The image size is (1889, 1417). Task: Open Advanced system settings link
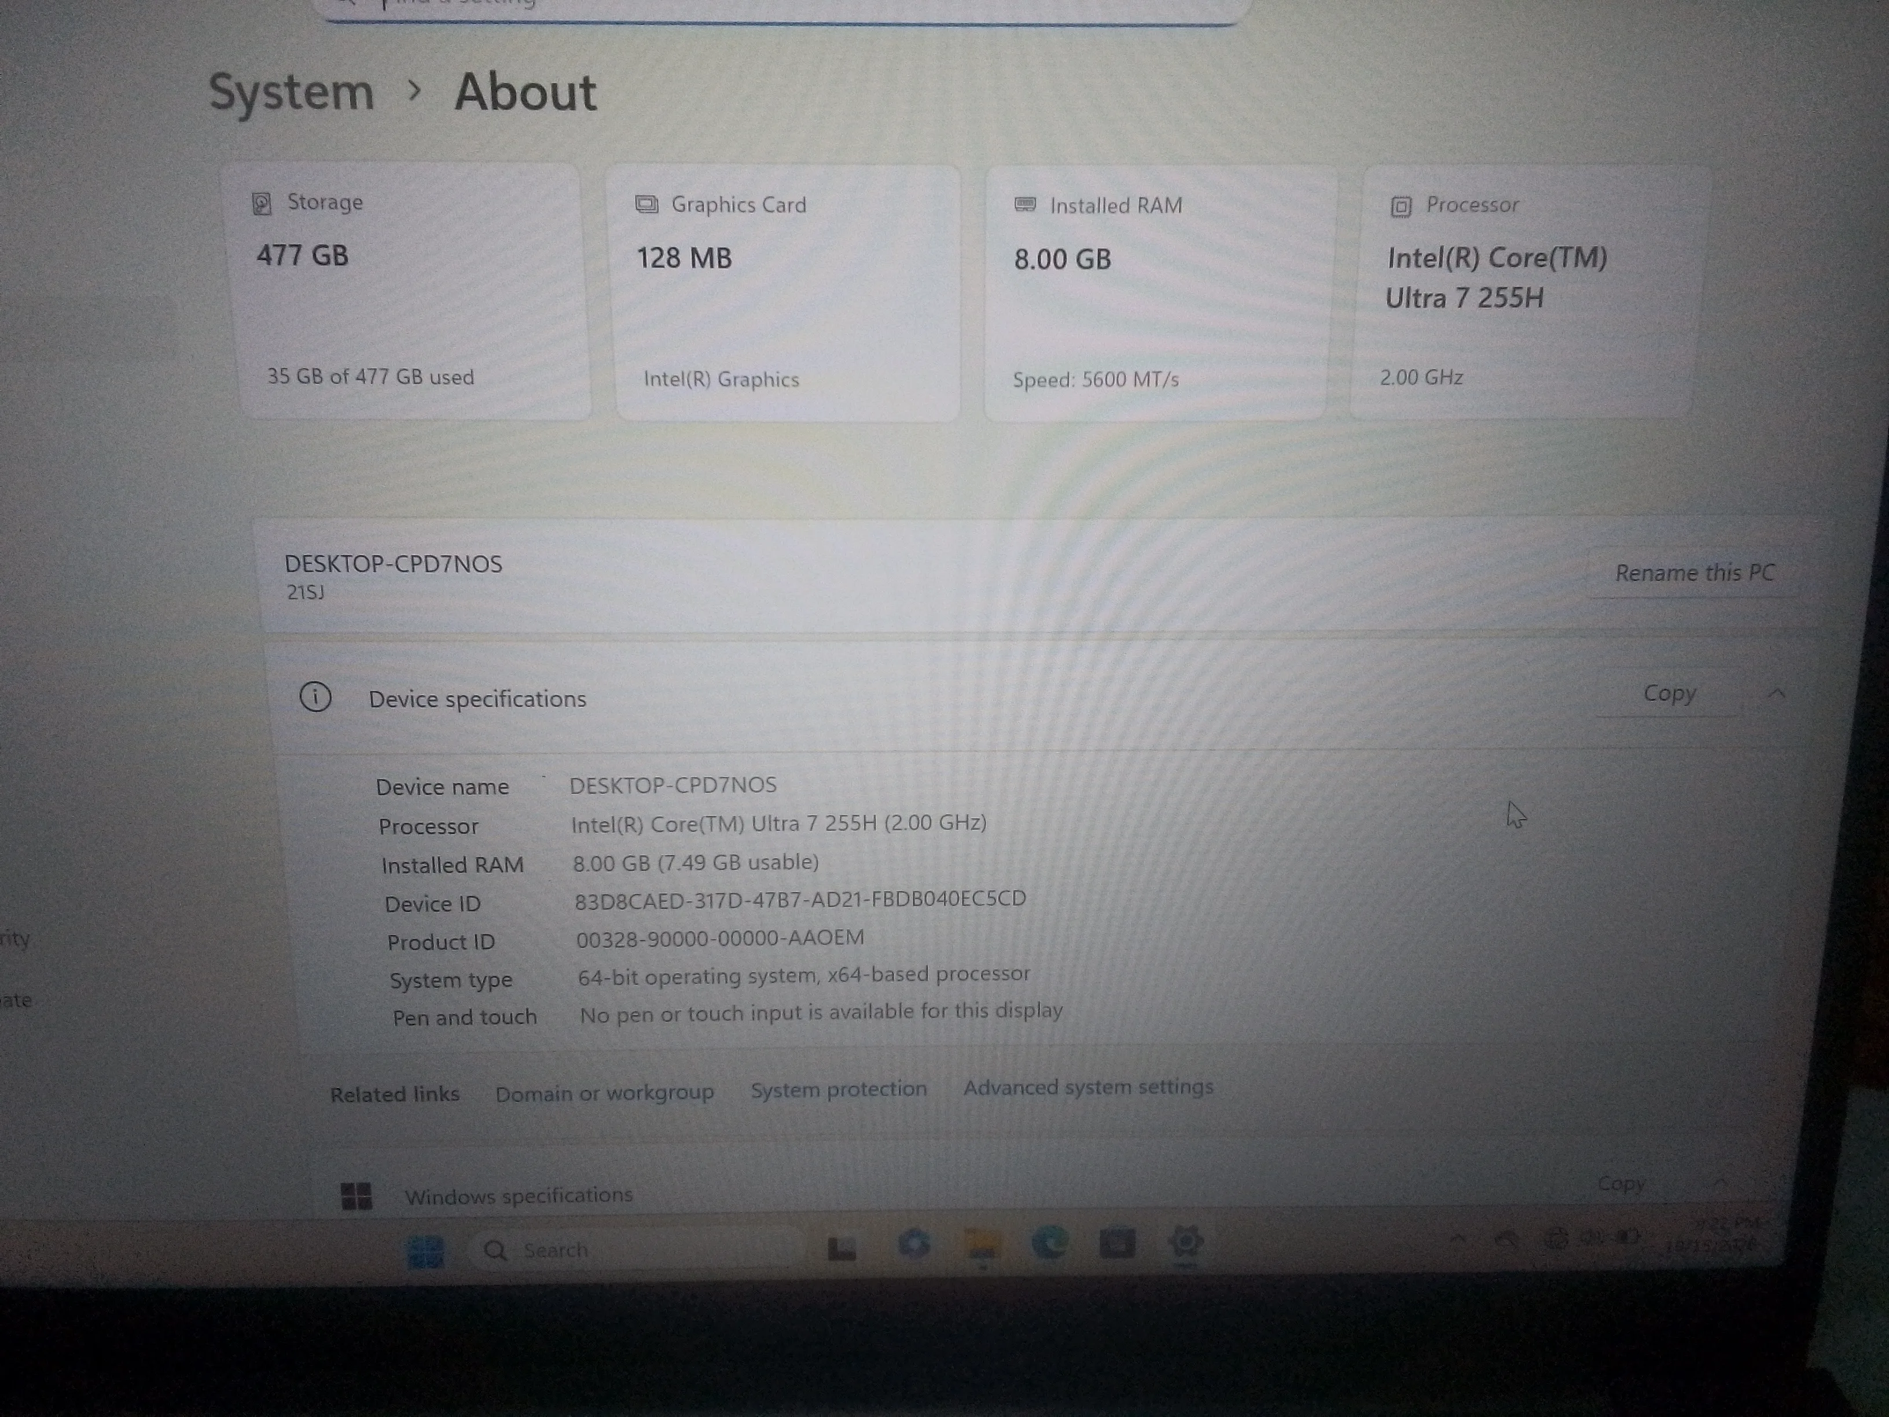1088,1086
